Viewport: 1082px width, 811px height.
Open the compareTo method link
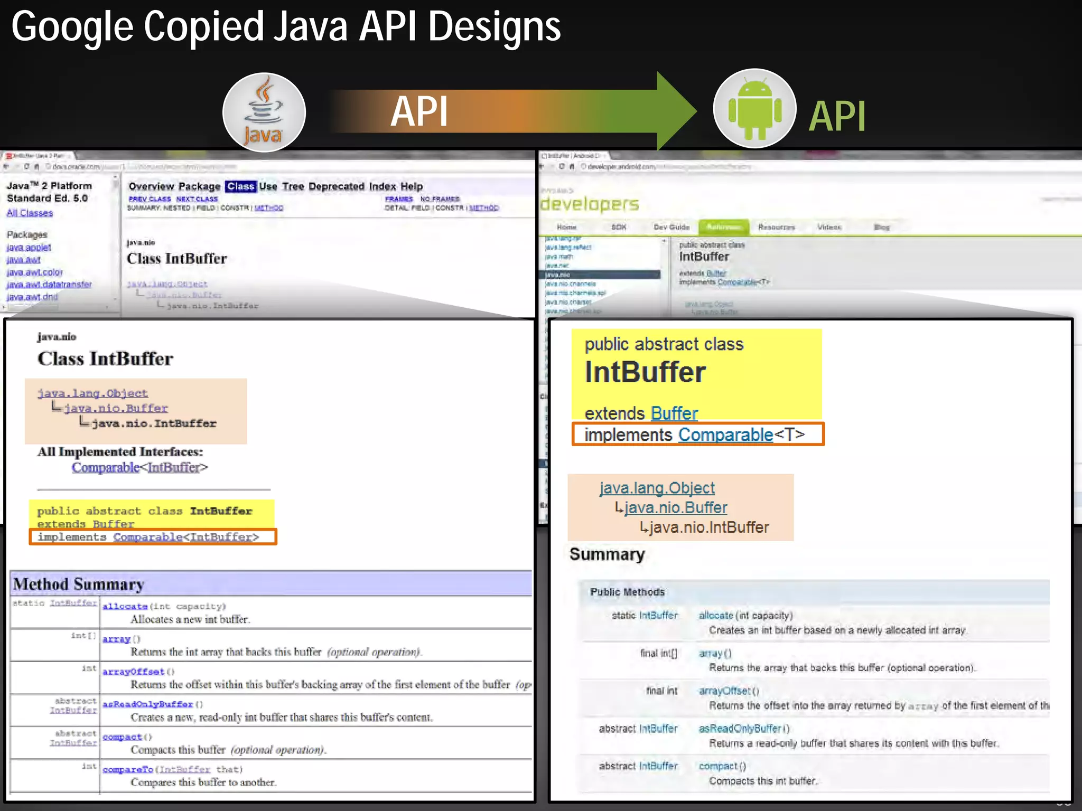[128, 769]
